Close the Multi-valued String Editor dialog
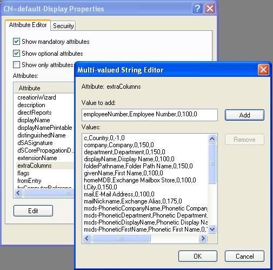 (x=263, y=70)
